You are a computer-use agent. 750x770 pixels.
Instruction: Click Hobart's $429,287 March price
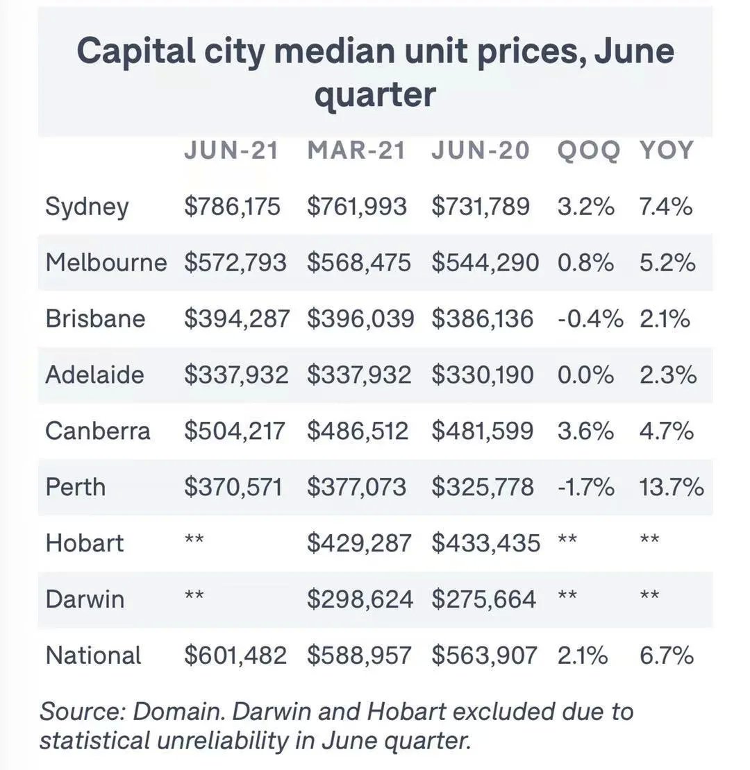359,543
